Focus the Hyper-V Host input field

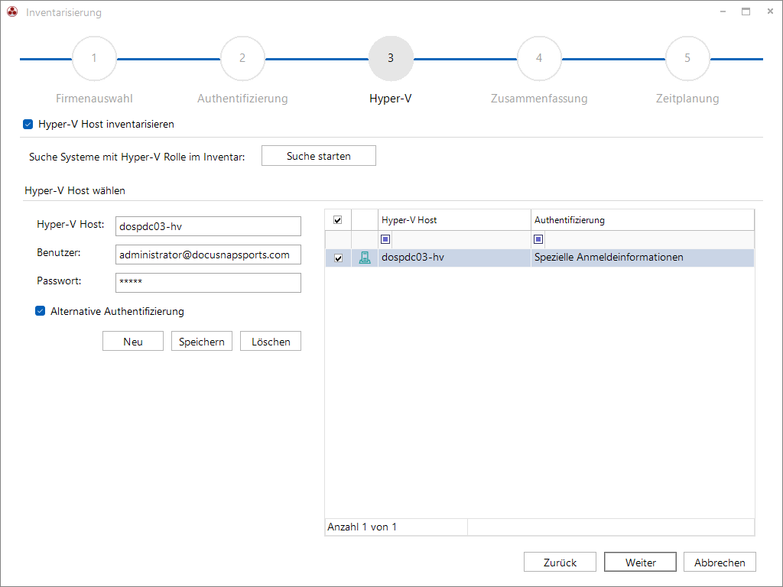pos(208,226)
